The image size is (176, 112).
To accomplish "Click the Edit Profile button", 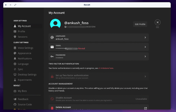I will (x=140, y=24).
